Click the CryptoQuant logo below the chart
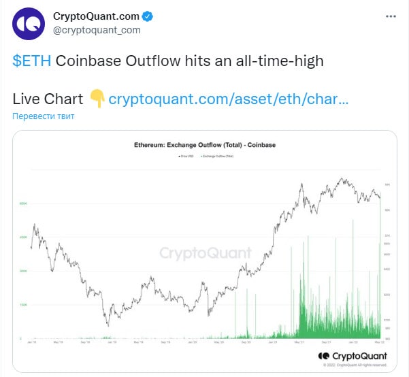 click(x=353, y=356)
